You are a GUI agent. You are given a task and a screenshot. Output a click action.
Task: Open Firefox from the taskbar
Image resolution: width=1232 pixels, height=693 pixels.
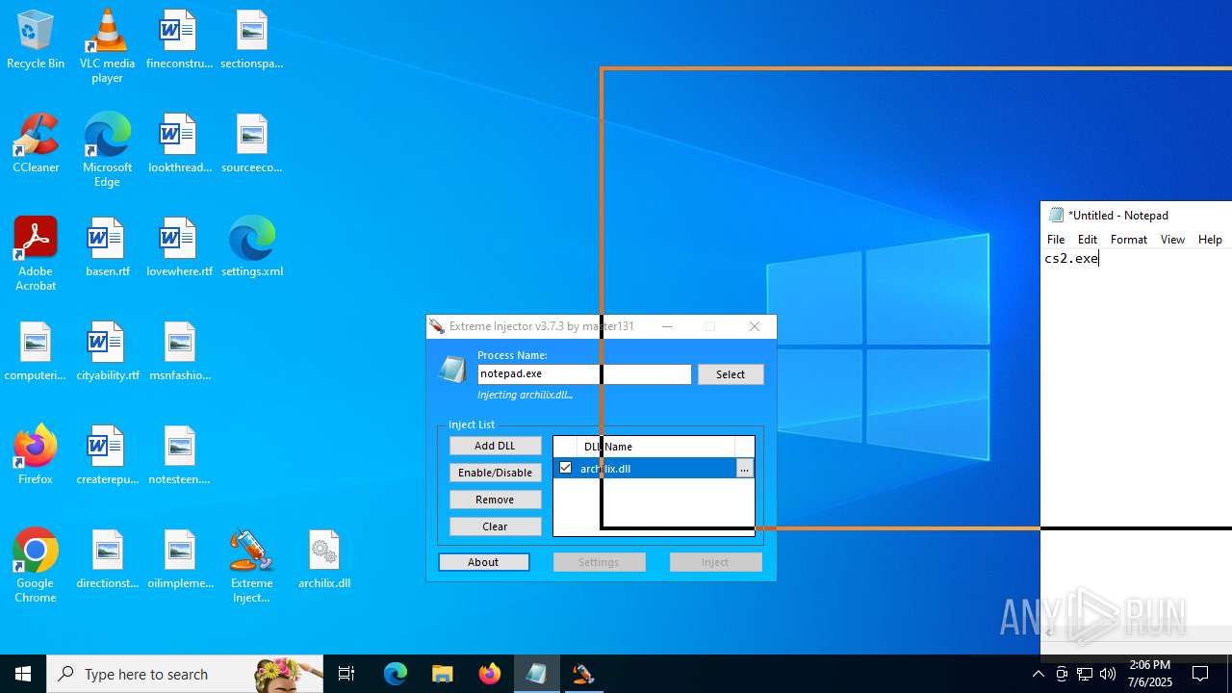(x=489, y=674)
